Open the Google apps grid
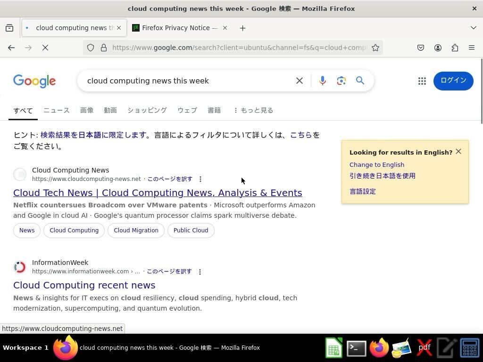Viewport: 483px width, 362px height. pos(422,81)
